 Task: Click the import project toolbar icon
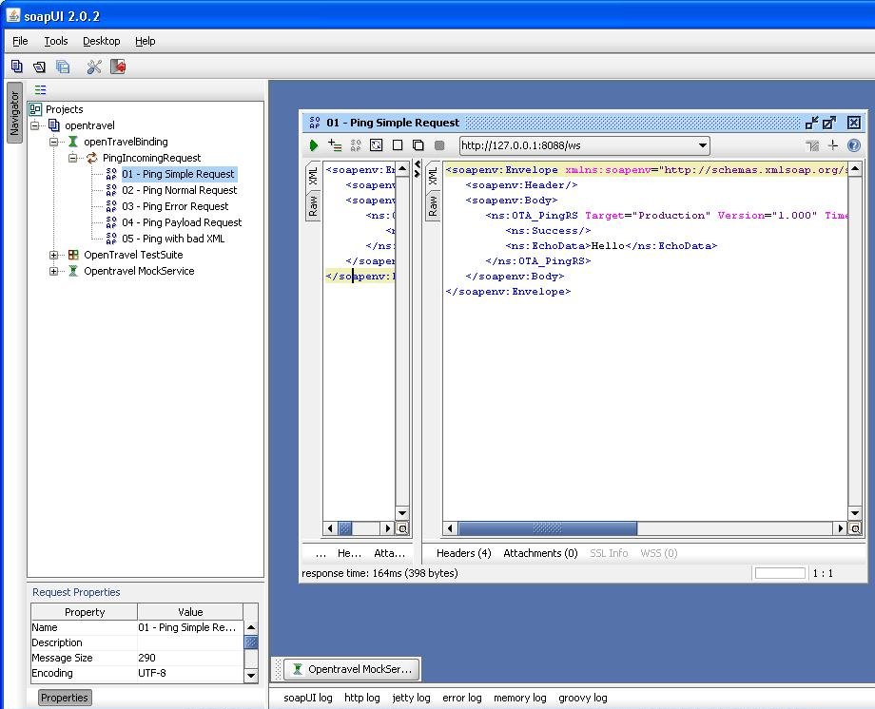[39, 67]
